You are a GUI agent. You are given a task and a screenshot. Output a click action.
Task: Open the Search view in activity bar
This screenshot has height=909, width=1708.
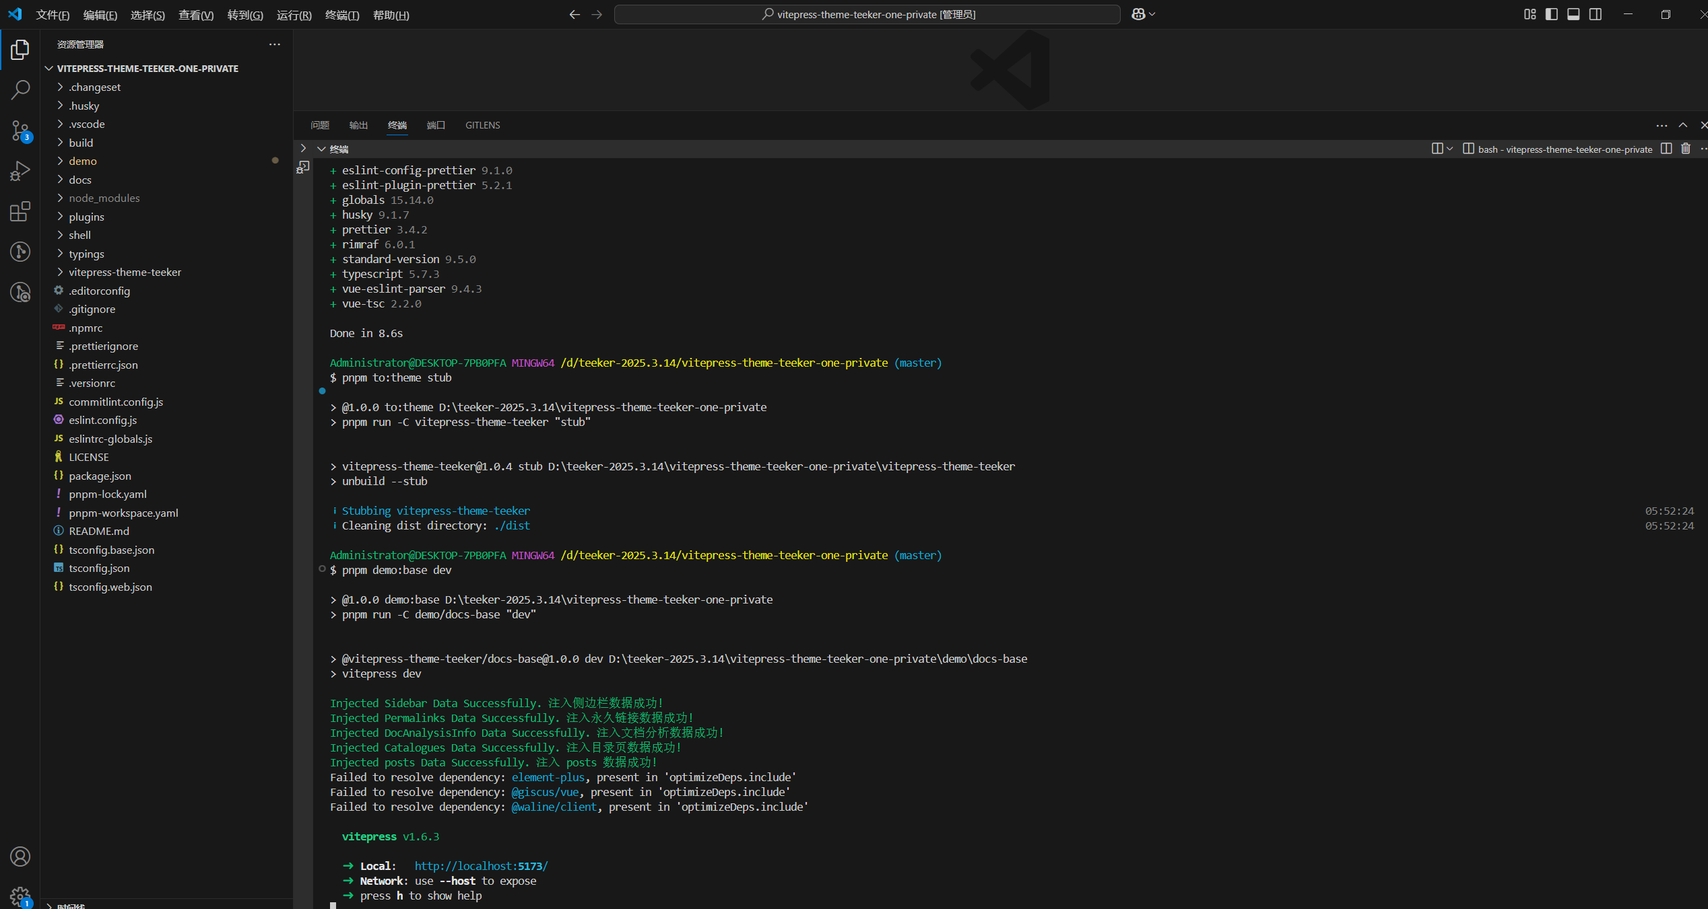(x=20, y=89)
